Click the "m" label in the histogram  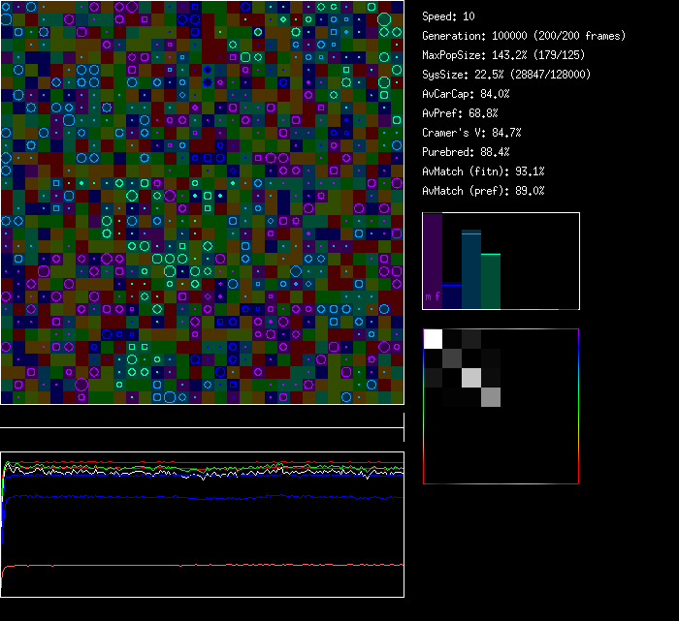[429, 295]
